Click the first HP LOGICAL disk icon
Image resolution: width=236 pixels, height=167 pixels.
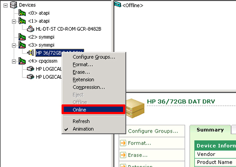[x=30, y=69]
